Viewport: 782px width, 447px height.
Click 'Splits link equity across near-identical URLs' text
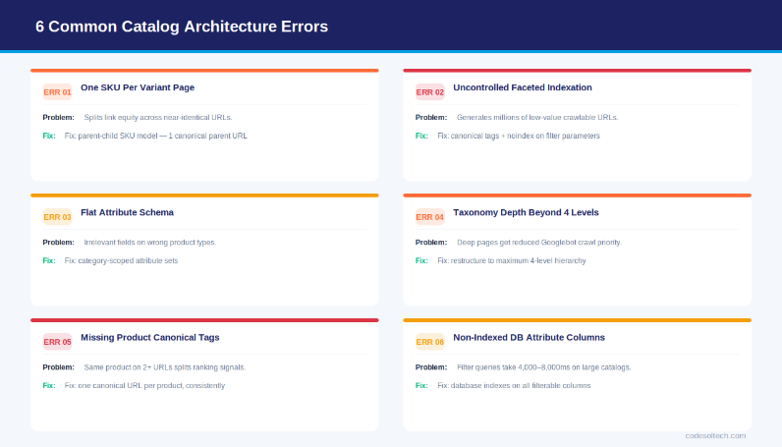point(158,117)
